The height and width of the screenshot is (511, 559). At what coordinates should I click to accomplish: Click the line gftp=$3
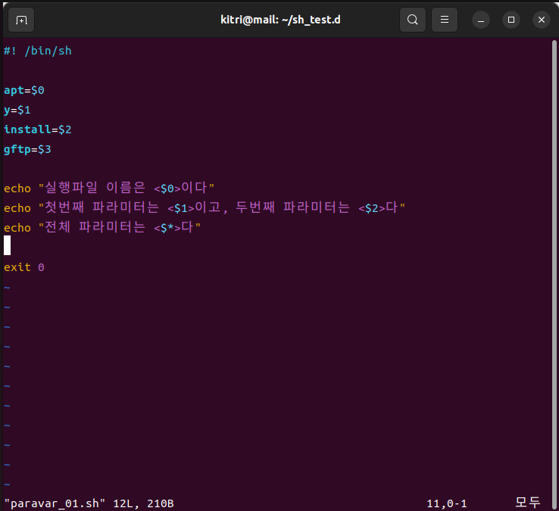point(27,149)
